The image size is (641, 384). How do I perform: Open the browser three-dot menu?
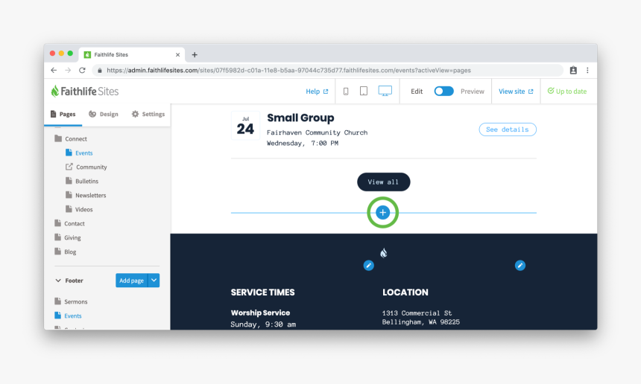point(587,70)
